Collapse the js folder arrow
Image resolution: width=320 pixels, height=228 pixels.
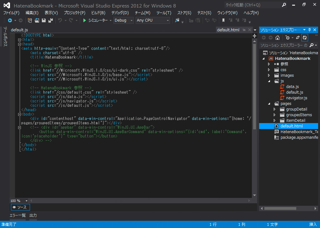point(269,81)
